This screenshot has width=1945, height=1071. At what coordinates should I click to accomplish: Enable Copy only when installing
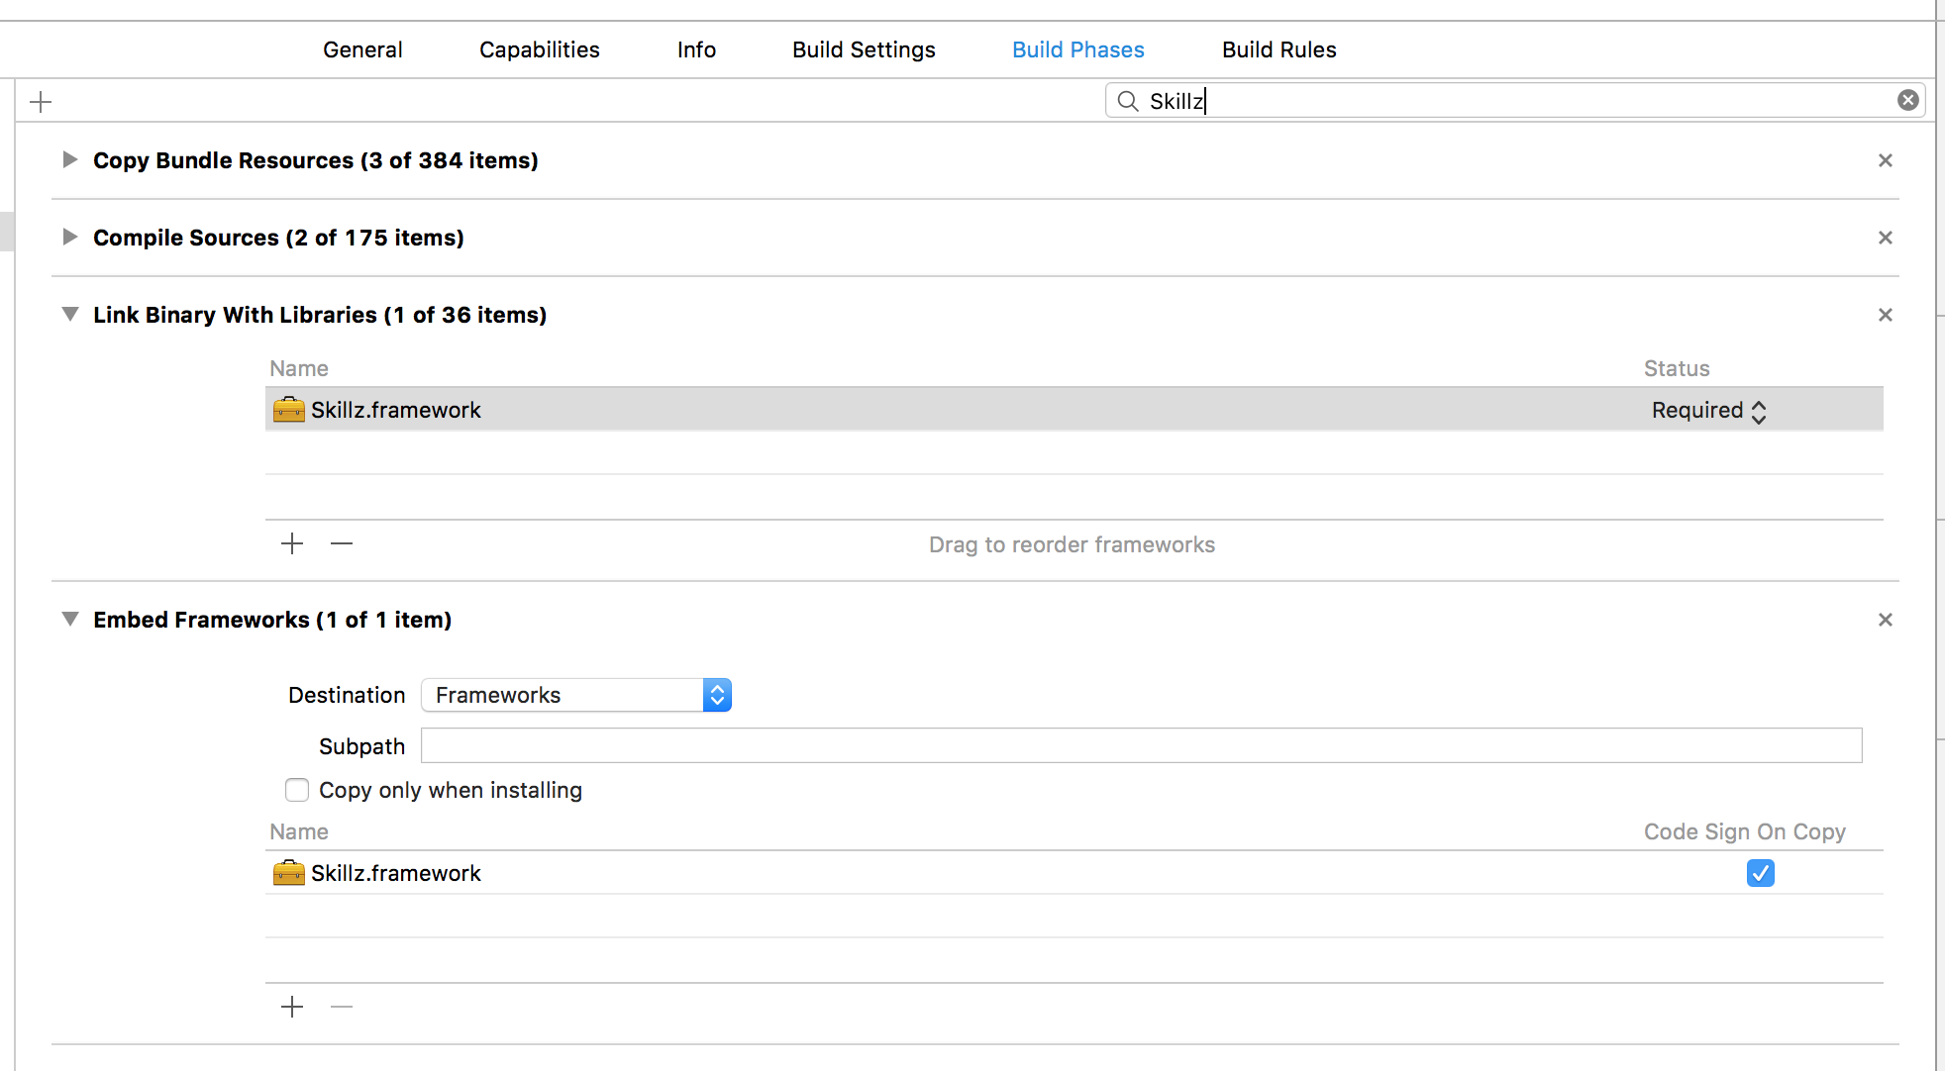point(296,790)
